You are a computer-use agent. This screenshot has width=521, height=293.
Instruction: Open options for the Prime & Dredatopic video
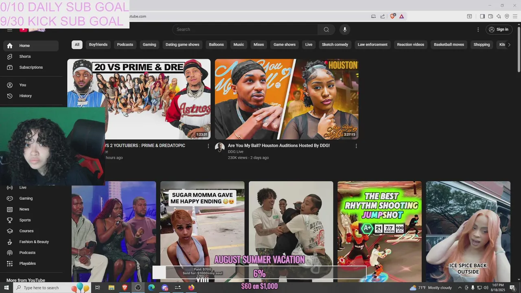(x=208, y=146)
